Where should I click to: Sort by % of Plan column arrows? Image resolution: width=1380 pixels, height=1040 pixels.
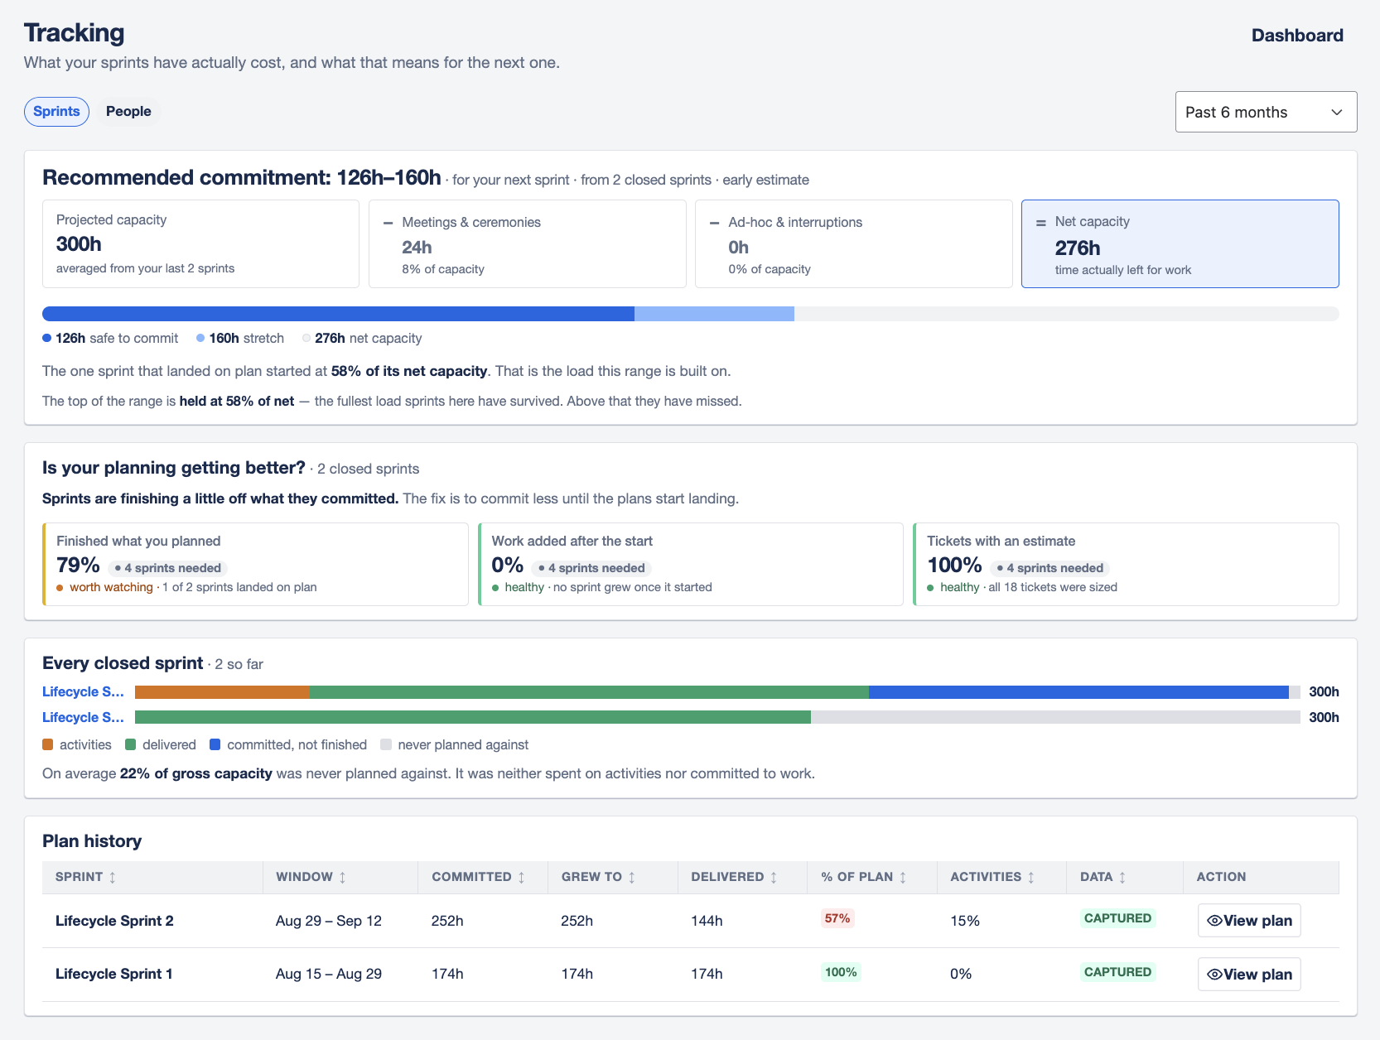(x=903, y=877)
